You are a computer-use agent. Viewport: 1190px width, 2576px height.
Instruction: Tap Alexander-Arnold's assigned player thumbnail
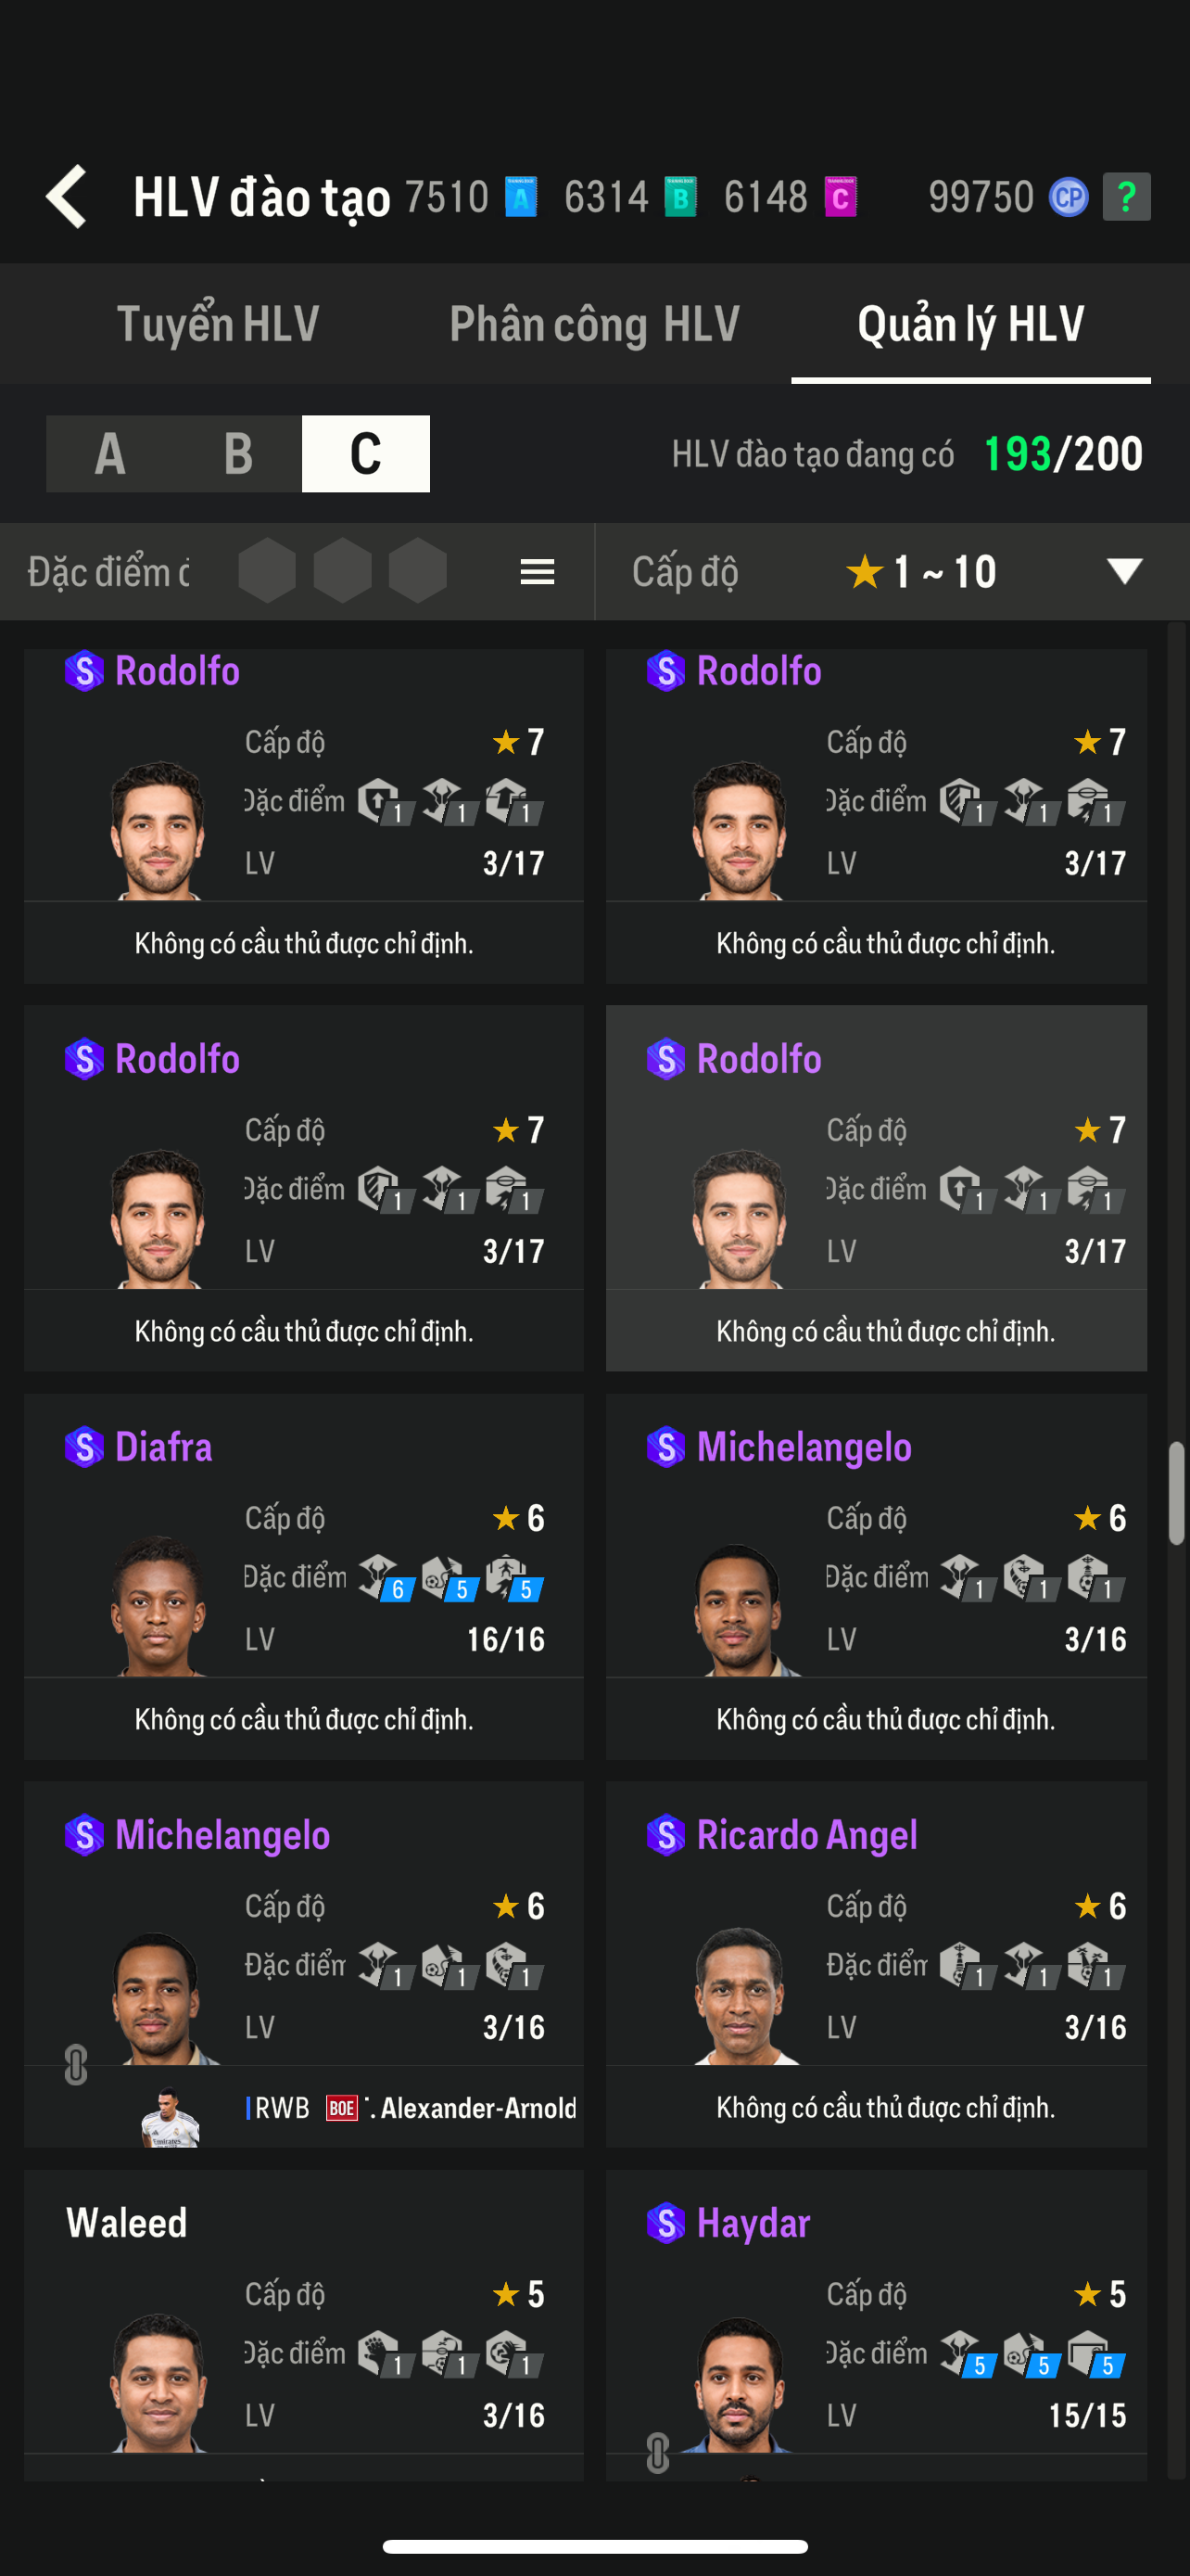(170, 2116)
